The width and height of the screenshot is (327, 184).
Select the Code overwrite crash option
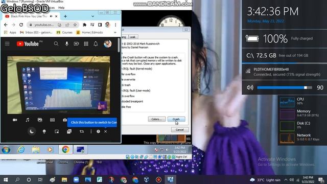(128, 80)
